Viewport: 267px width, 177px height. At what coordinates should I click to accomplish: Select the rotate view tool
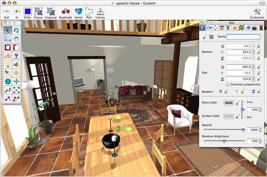click(17, 30)
